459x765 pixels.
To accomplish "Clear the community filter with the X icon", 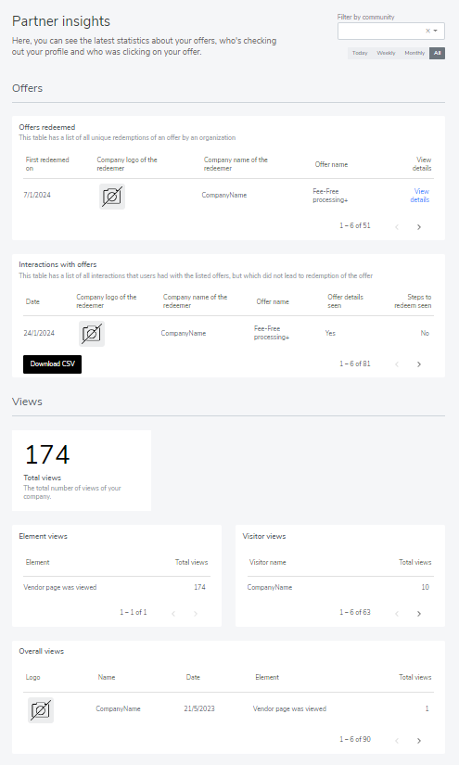I will pyautogui.click(x=427, y=31).
